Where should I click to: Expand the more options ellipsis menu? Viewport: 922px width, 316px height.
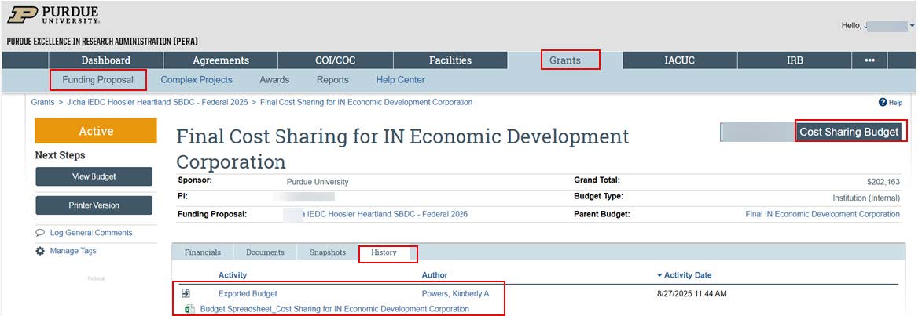[x=869, y=60]
